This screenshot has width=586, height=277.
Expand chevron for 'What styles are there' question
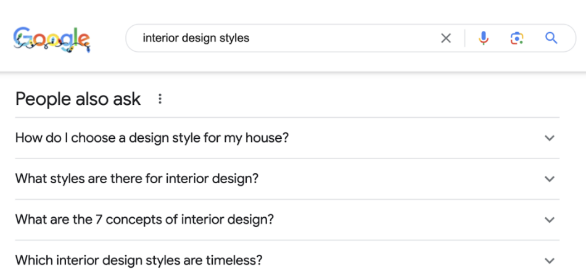(550, 179)
